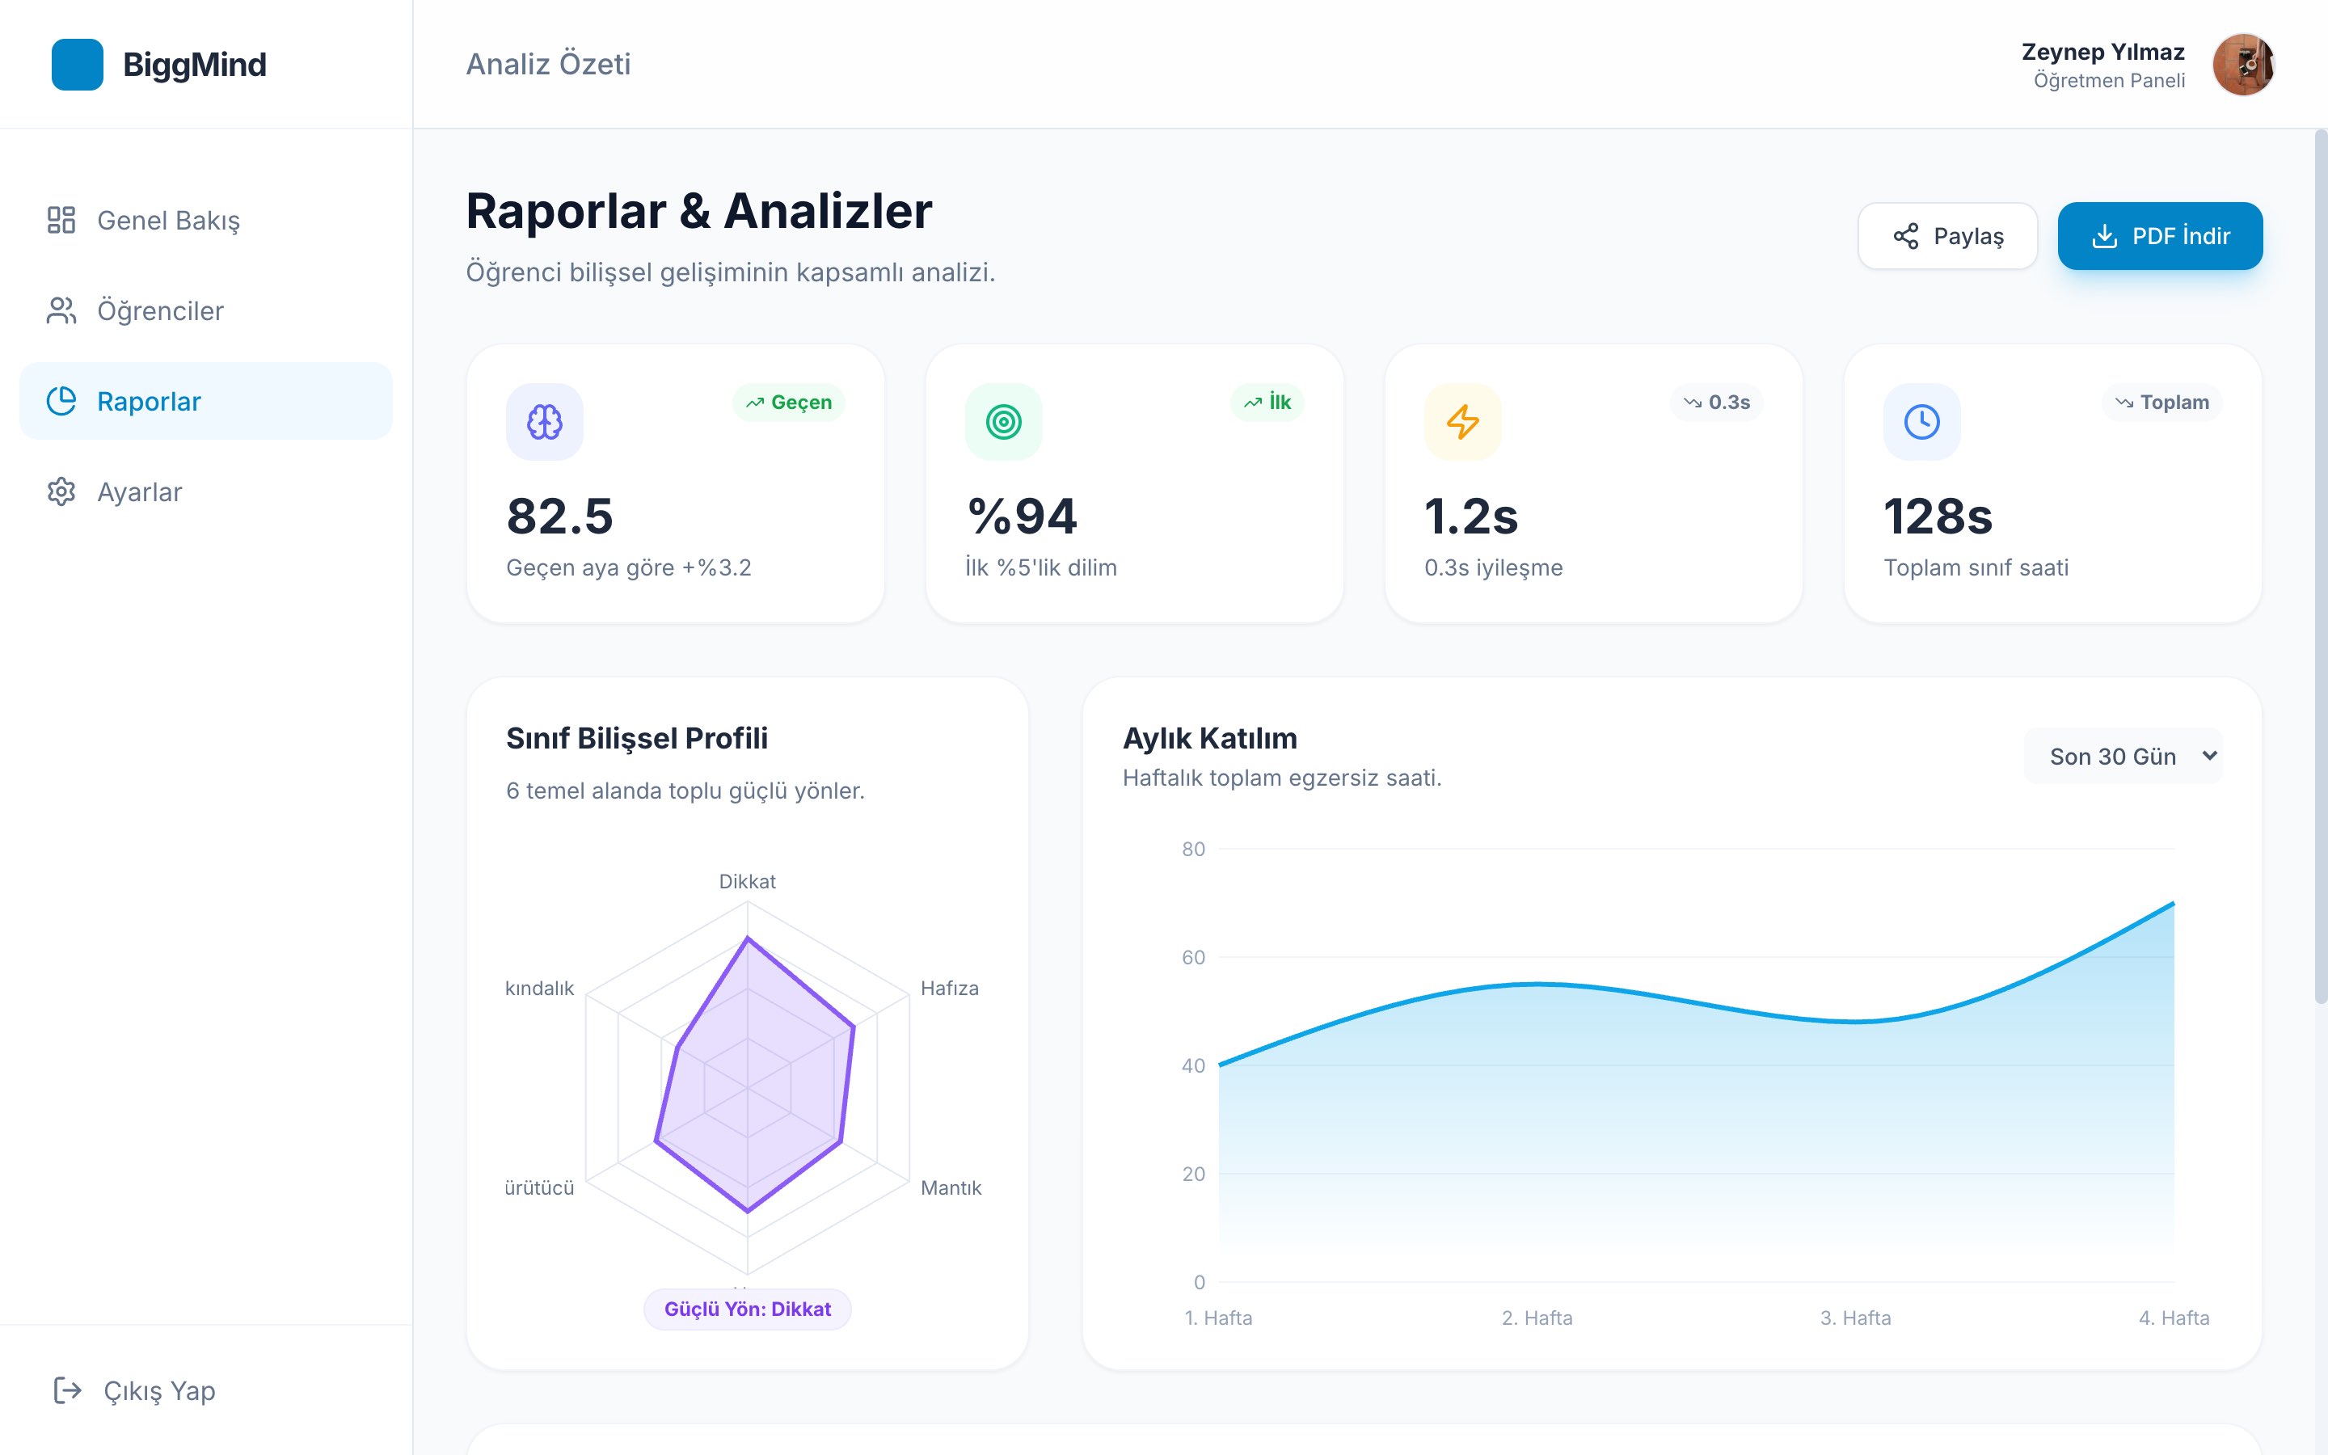Open Ayarlar settings menu item
Viewport: 2328px width, 1455px height.
206,491
